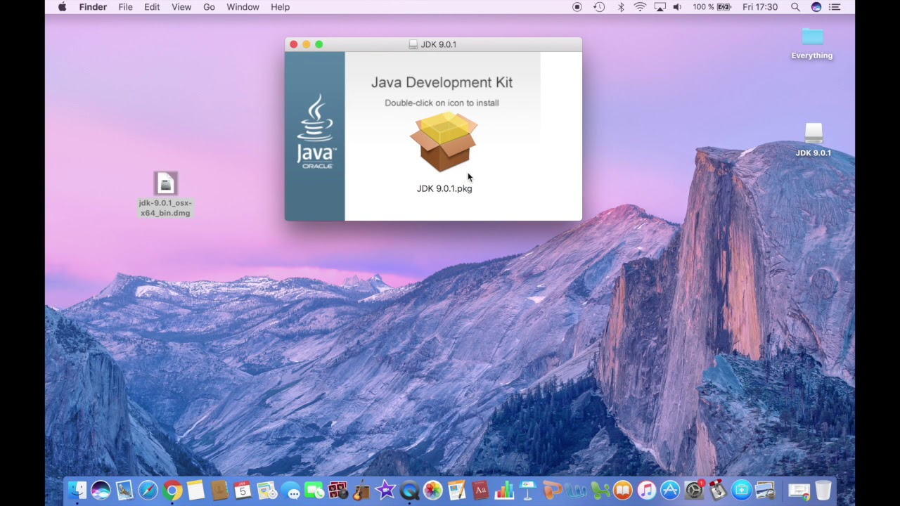Open Bluetooth status menu
Screen dimensions: 900x506
621,7
